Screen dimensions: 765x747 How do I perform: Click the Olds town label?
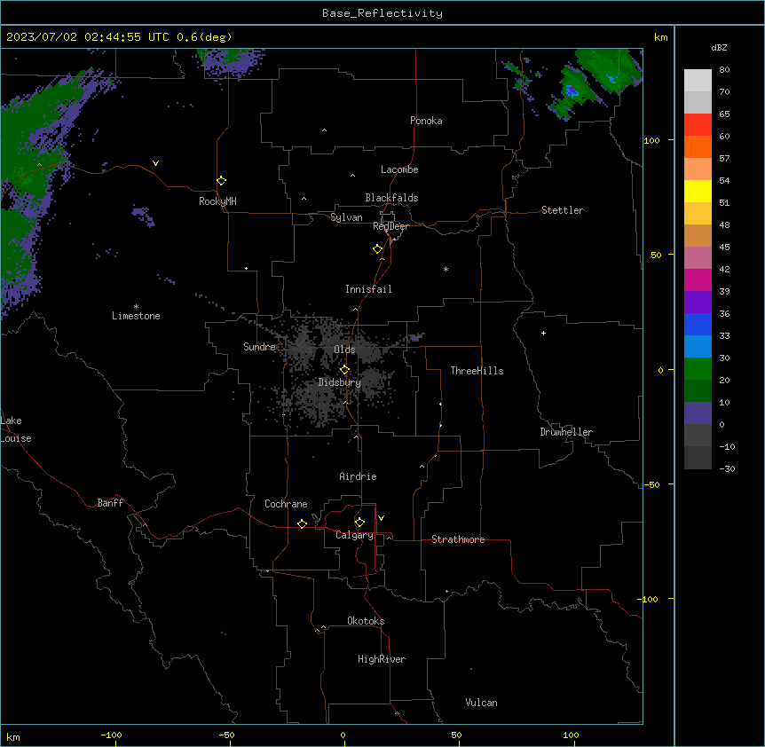point(344,350)
